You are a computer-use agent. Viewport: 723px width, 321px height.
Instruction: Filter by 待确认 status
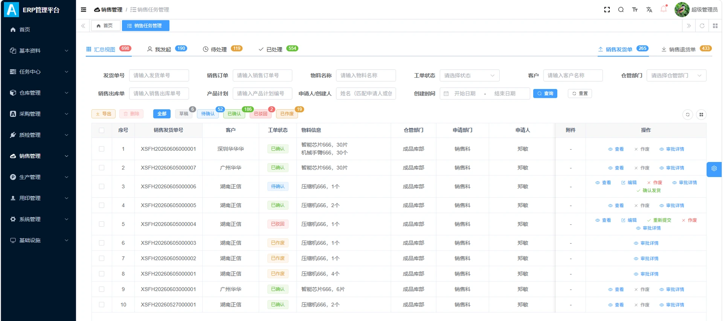[207, 114]
